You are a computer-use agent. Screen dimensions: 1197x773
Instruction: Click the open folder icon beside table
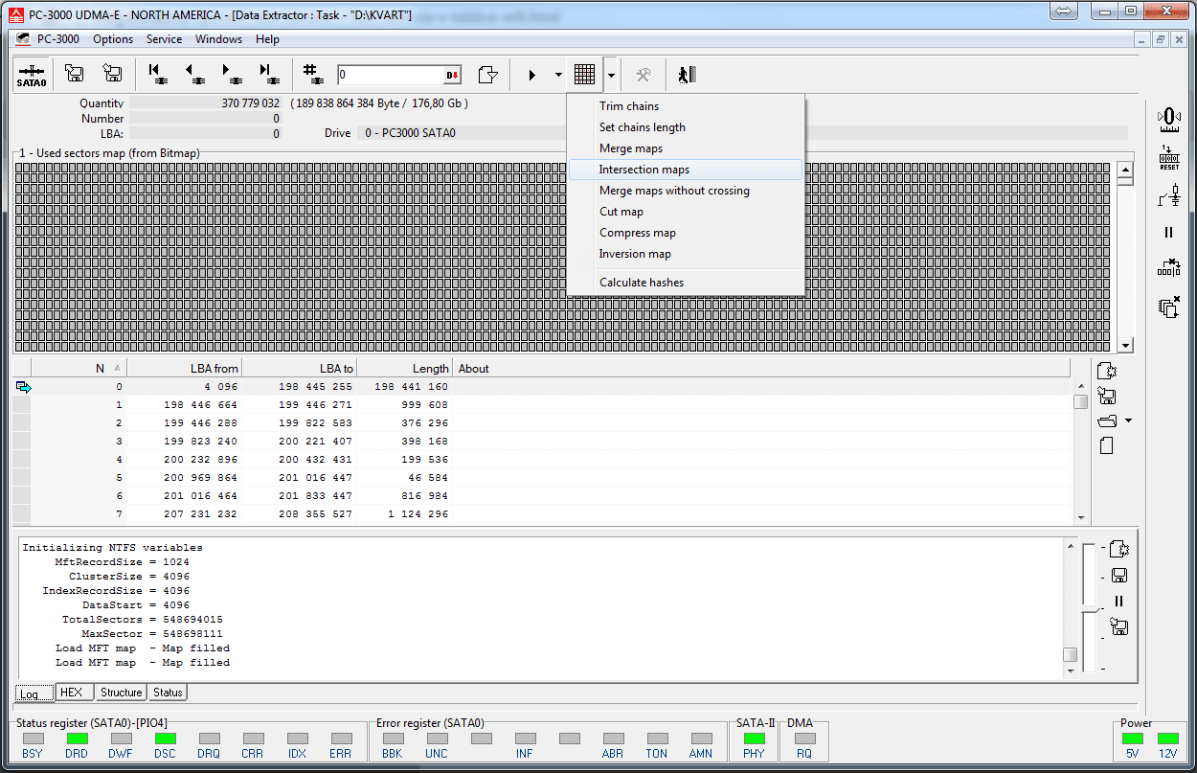coord(1107,421)
